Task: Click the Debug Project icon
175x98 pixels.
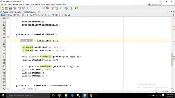Action: click(x=66, y=8)
